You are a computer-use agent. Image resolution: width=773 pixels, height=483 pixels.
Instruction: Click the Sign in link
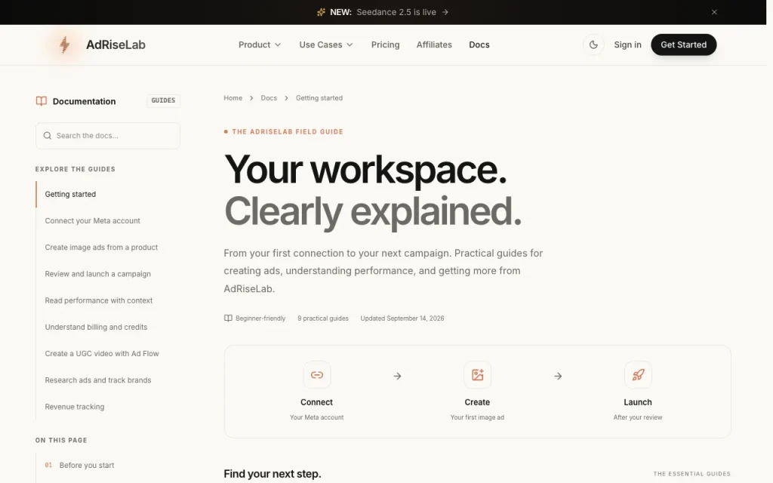(627, 45)
